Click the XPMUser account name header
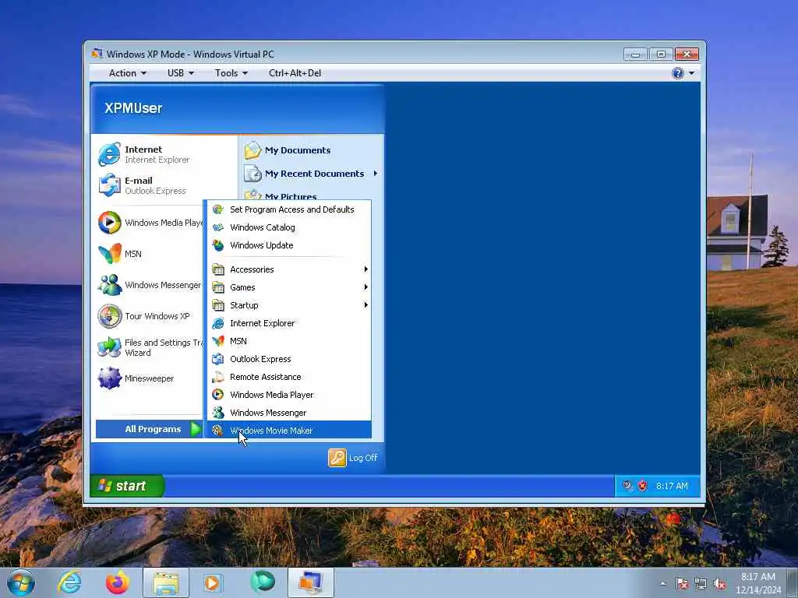The width and height of the screenshot is (798, 598). pyautogui.click(x=133, y=107)
